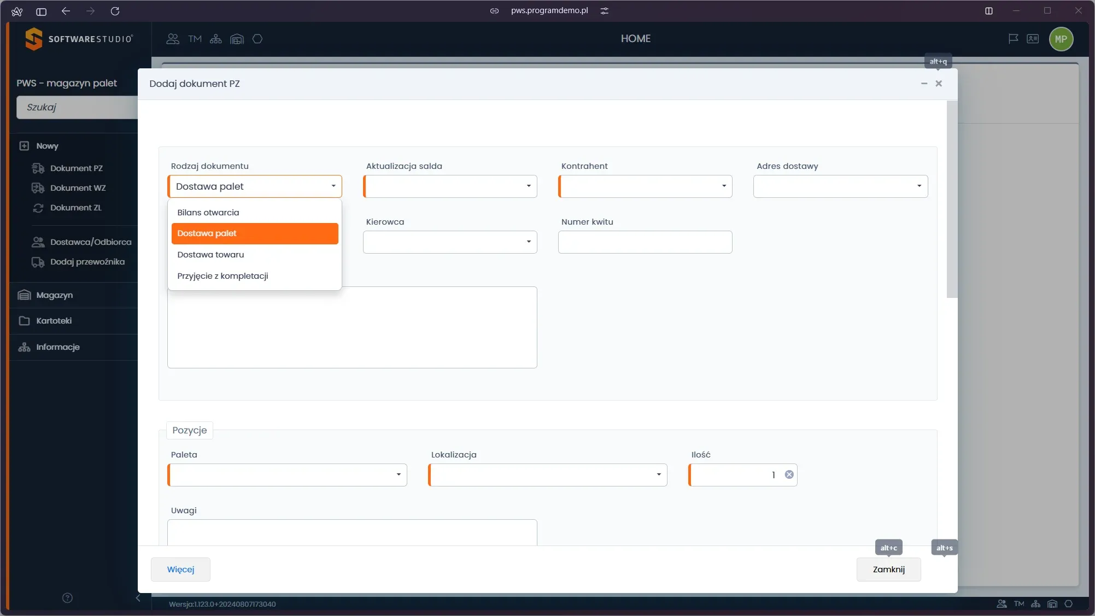
Task: Open the Aktualizacja salda dropdown
Action: coord(450,186)
